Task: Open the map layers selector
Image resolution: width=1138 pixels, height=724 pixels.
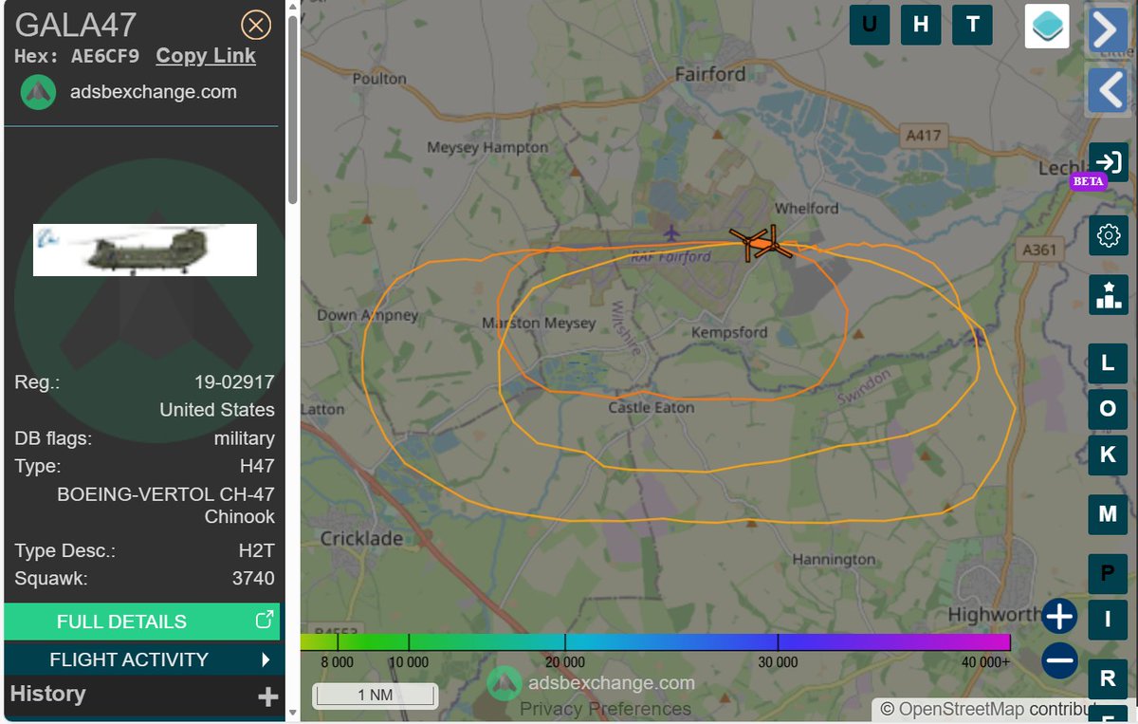Action: [x=1047, y=27]
